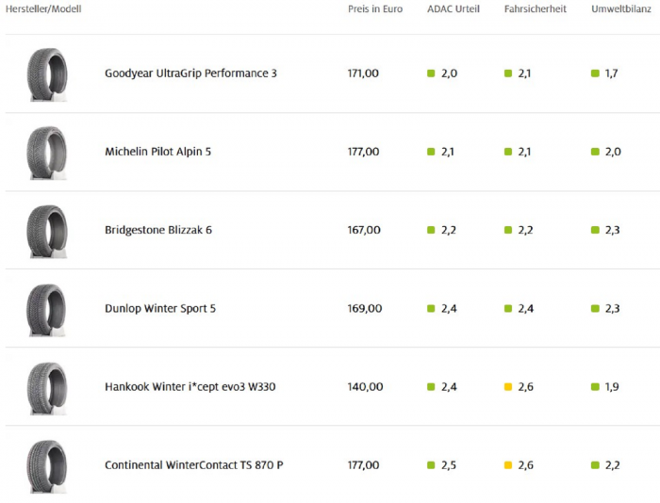Click yellow Fahrsicherheit square for Continental

pos(508,464)
